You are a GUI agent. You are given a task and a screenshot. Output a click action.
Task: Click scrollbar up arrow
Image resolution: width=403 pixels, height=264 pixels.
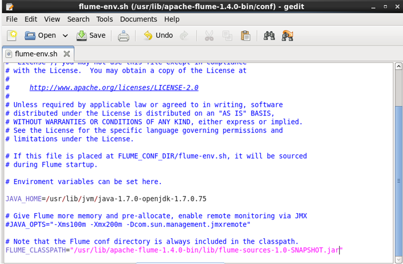pyautogui.click(x=398, y=66)
